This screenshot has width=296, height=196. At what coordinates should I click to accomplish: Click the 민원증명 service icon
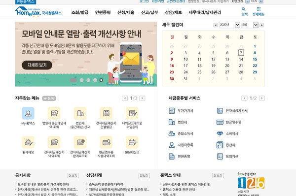pos(172,157)
